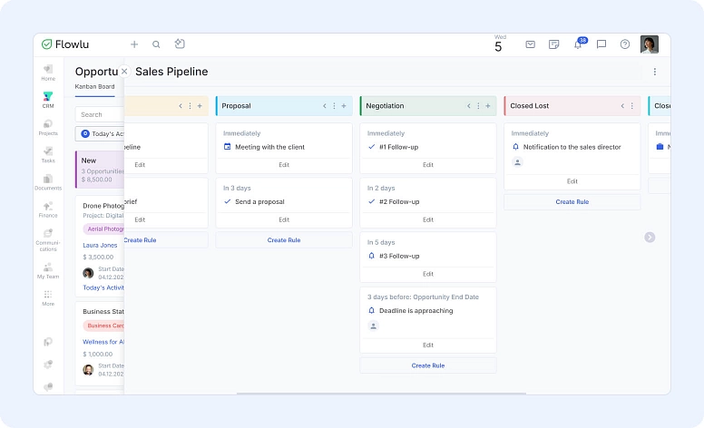This screenshot has height=428, width=704.
Task: Open Meeting with the client rule
Action: pyautogui.click(x=269, y=147)
